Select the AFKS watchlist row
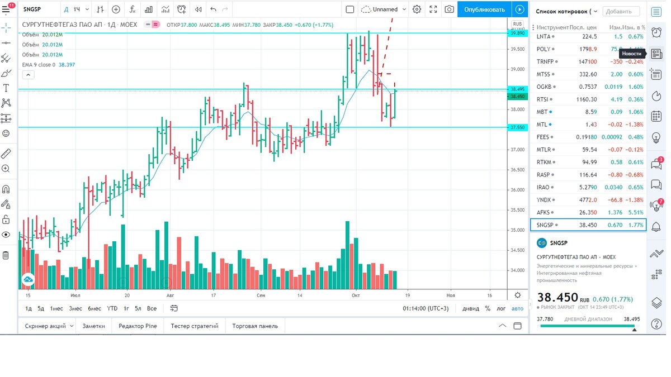Image resolution: width=671 pixels, height=377 pixels. pos(588,212)
